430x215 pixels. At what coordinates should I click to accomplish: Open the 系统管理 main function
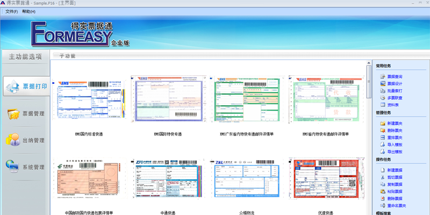[26, 167]
